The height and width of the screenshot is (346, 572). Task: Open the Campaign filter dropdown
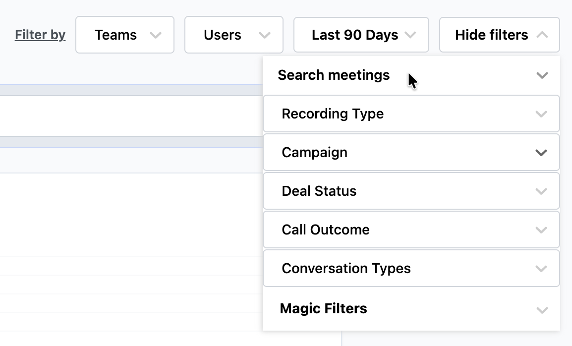pyautogui.click(x=314, y=153)
